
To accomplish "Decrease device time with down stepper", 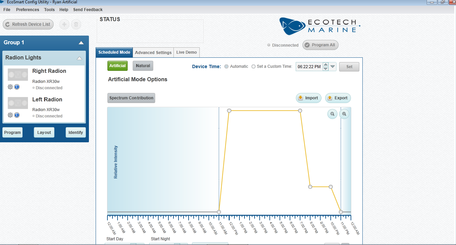I will coord(325,69).
